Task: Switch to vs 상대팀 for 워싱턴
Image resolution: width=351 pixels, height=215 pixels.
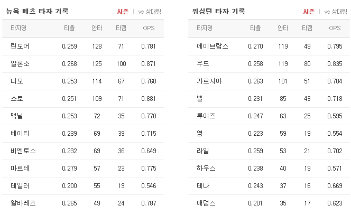Action: (x=337, y=12)
